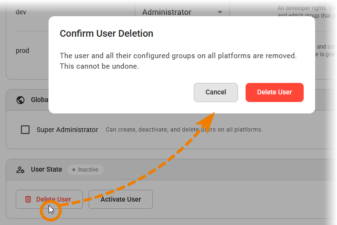Click the 'Can create, deactivate, and delete users' description
Screen dimensions: 337x225
click(x=184, y=130)
